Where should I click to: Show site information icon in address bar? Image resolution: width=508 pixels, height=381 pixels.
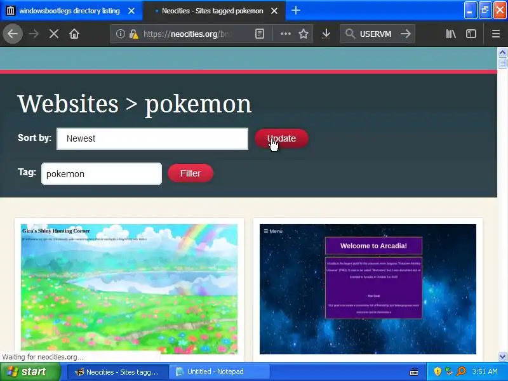(x=120, y=34)
